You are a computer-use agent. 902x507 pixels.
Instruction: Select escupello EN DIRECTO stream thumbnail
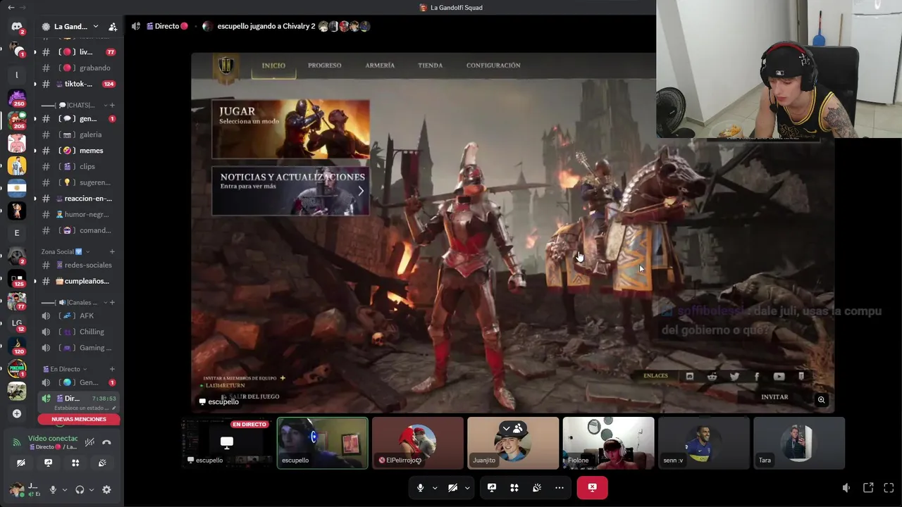click(x=227, y=442)
